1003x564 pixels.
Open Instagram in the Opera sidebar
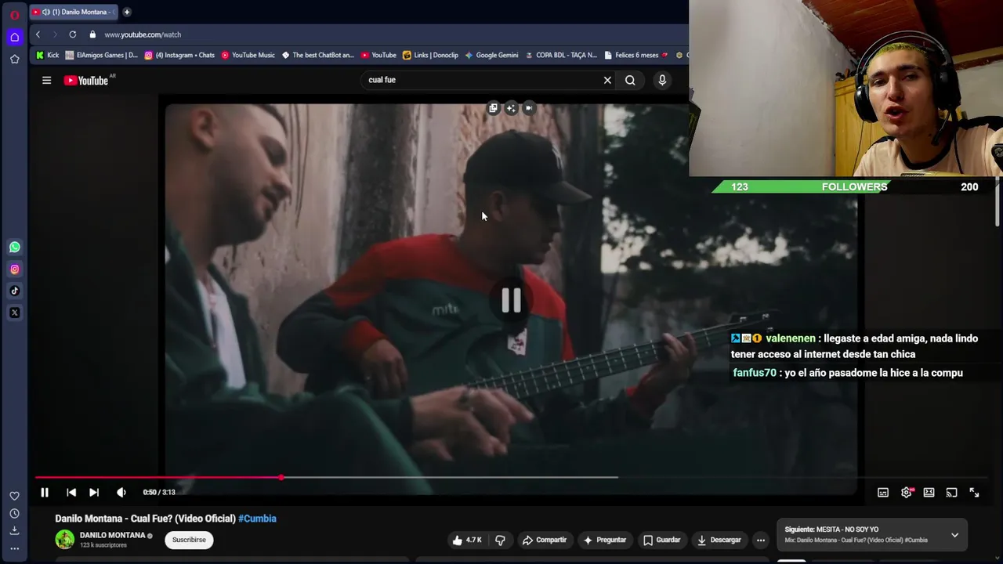[14, 269]
